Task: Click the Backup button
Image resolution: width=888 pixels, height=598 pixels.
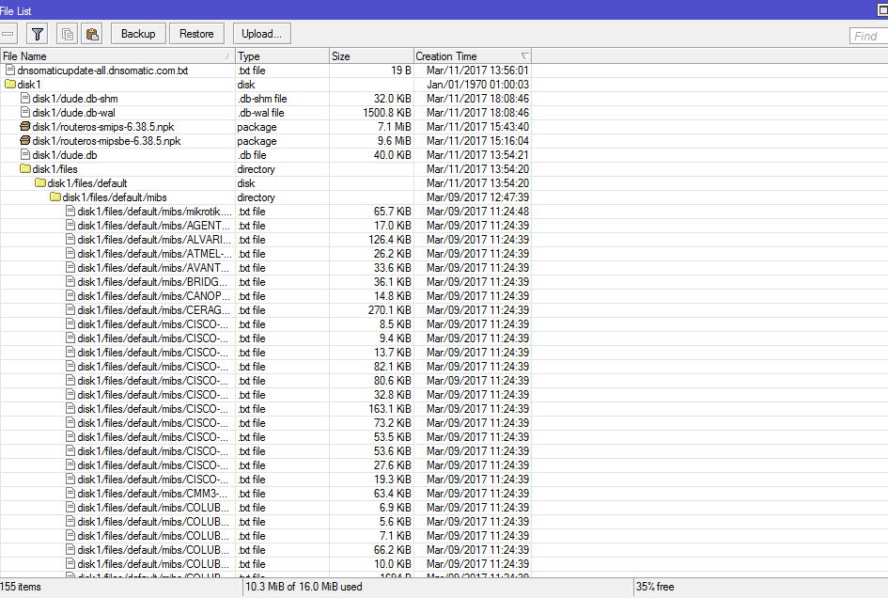Action: point(137,33)
